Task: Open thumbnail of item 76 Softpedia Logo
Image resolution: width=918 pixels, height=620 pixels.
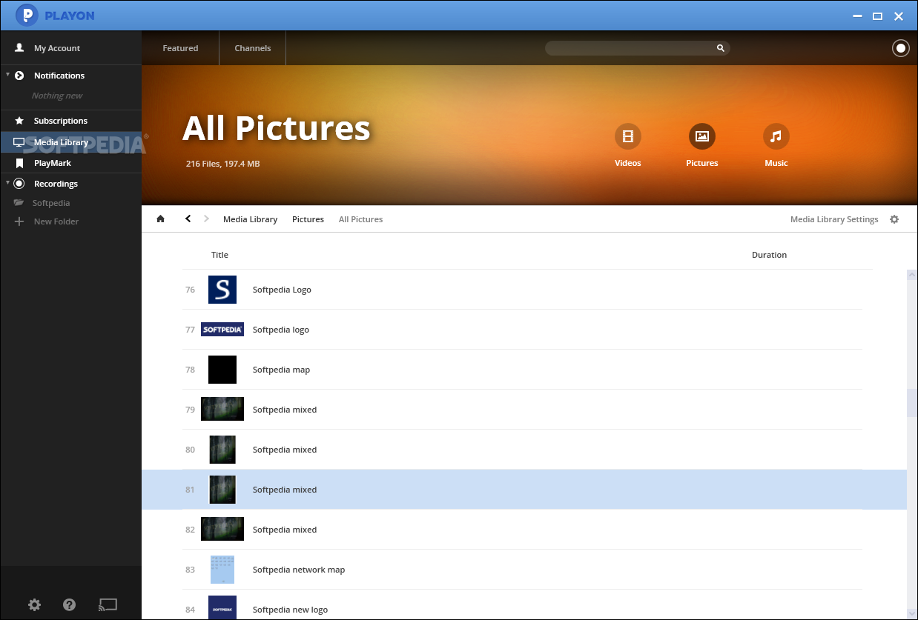Action: point(222,290)
